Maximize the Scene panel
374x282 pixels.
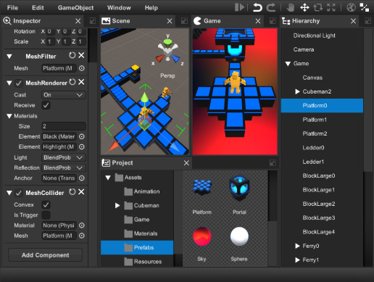(184, 21)
